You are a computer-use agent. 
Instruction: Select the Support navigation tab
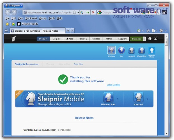pyautogui.click(x=123, y=39)
